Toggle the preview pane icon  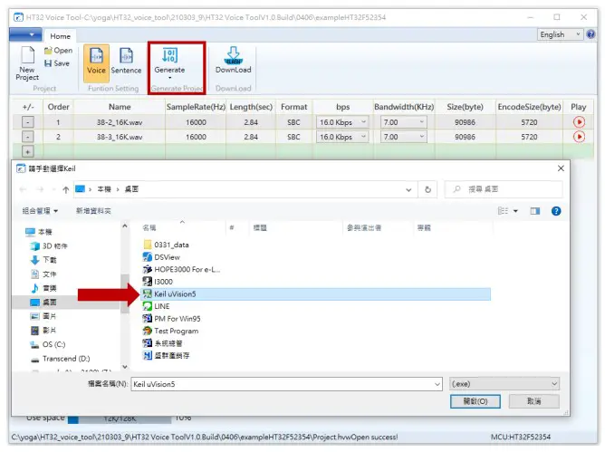coord(534,211)
